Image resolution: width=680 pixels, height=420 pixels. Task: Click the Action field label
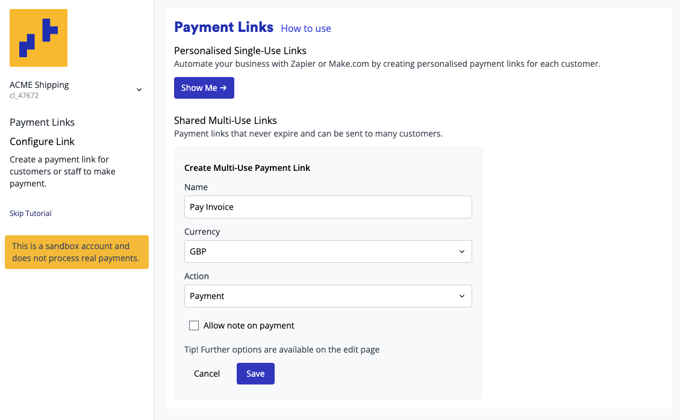point(196,276)
